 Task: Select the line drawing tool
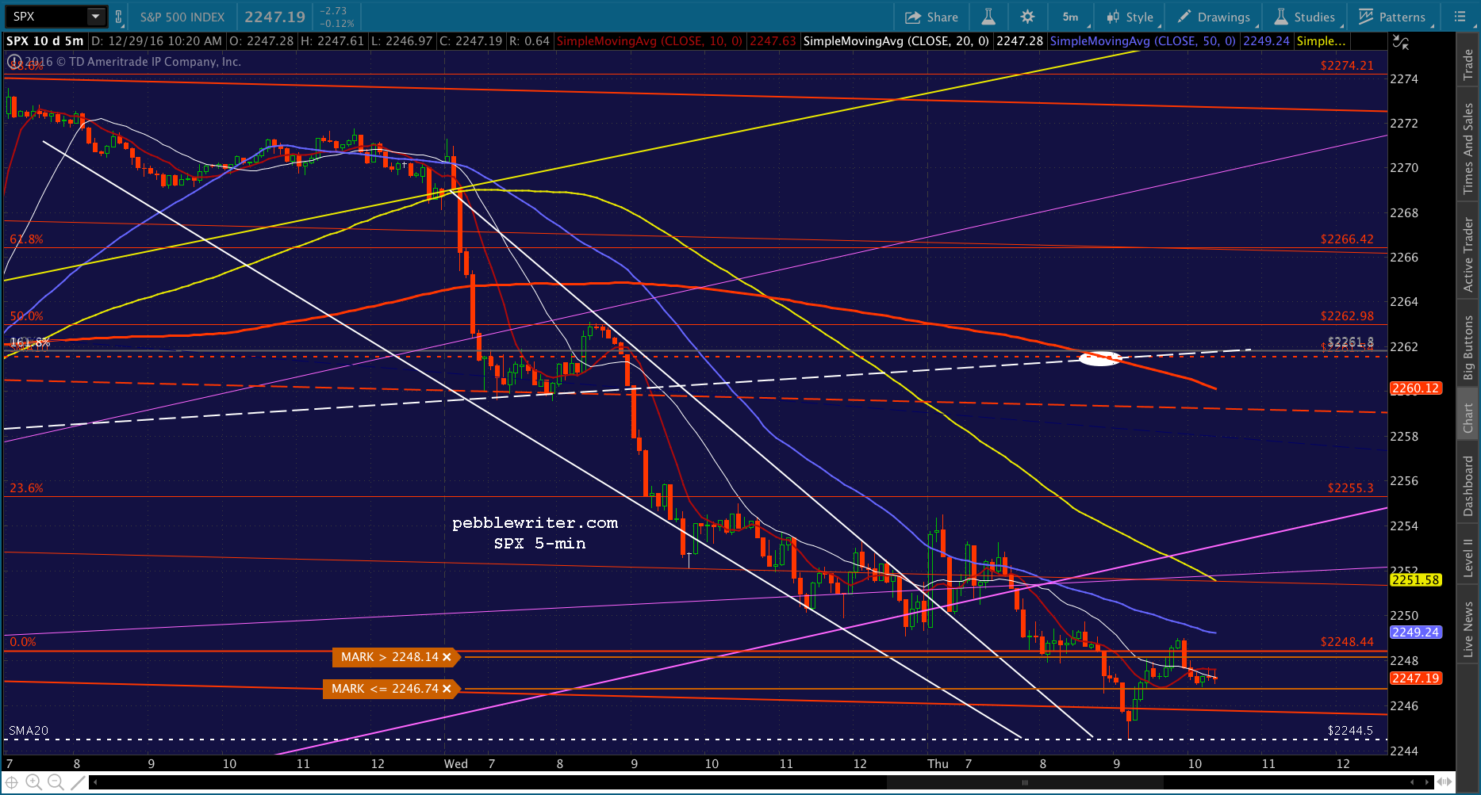tap(77, 782)
